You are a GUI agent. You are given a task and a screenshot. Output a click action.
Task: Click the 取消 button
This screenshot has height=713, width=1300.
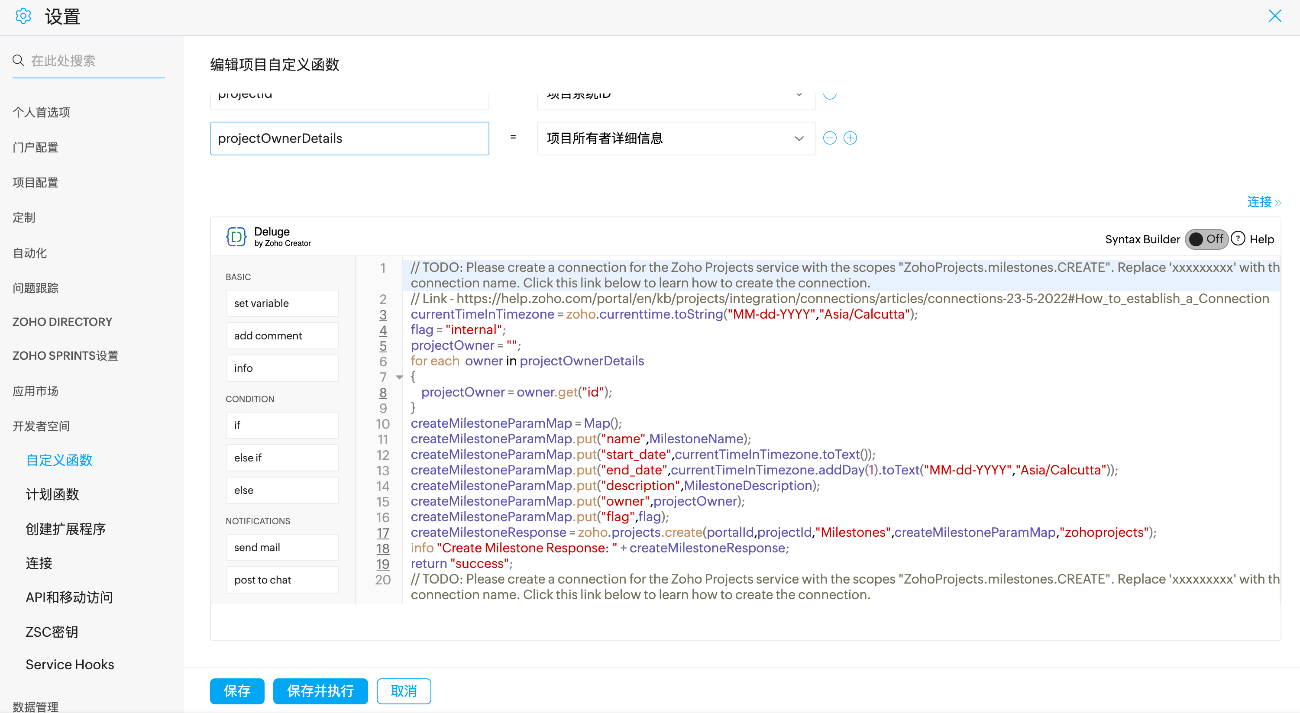[x=404, y=690]
